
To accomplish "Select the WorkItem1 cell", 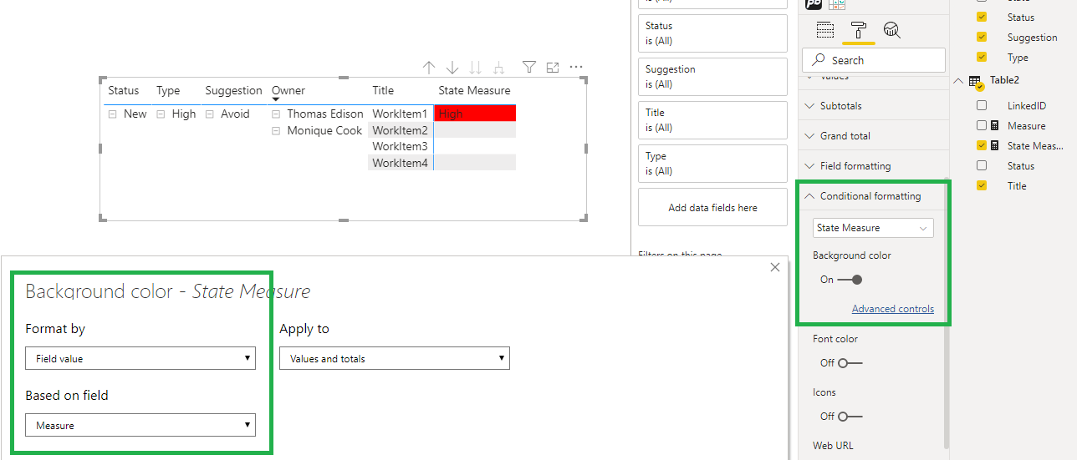I will pos(401,114).
